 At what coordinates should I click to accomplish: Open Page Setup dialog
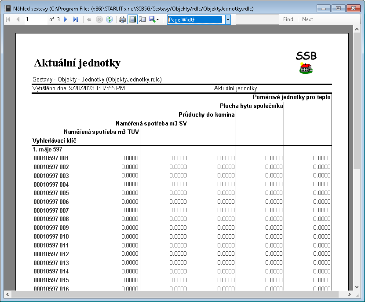142,19
